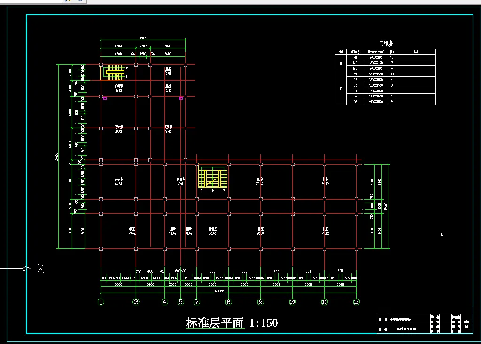The width and height of the screenshot is (481, 344).
Task: Select the blue pen tool icon in the toolbar
Action: click(65, 2)
